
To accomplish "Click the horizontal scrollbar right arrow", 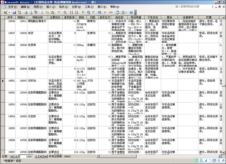I will (x=220, y=156).
